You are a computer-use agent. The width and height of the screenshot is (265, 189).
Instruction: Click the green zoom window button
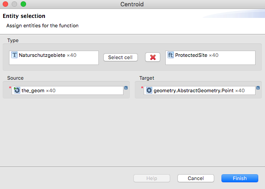click(x=23, y=4)
